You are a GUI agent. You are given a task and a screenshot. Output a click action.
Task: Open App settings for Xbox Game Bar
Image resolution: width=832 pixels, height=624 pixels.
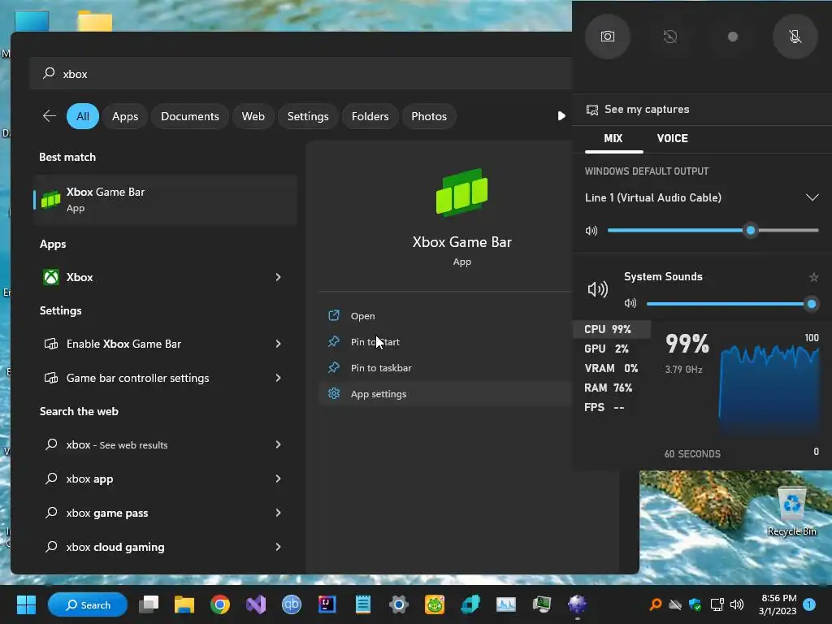coord(444,394)
